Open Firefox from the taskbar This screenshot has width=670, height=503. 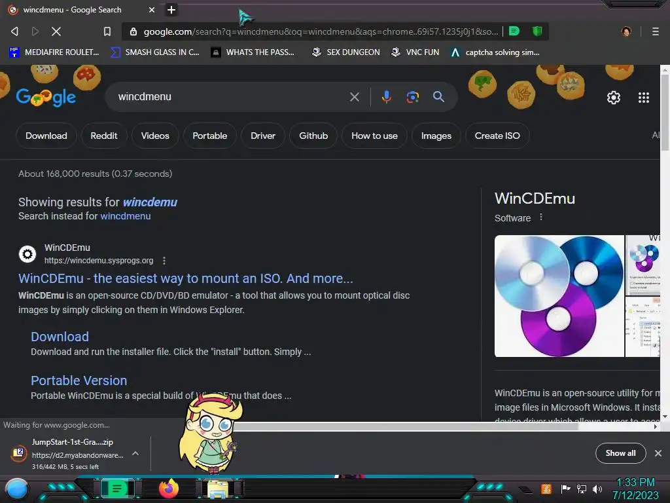point(169,489)
